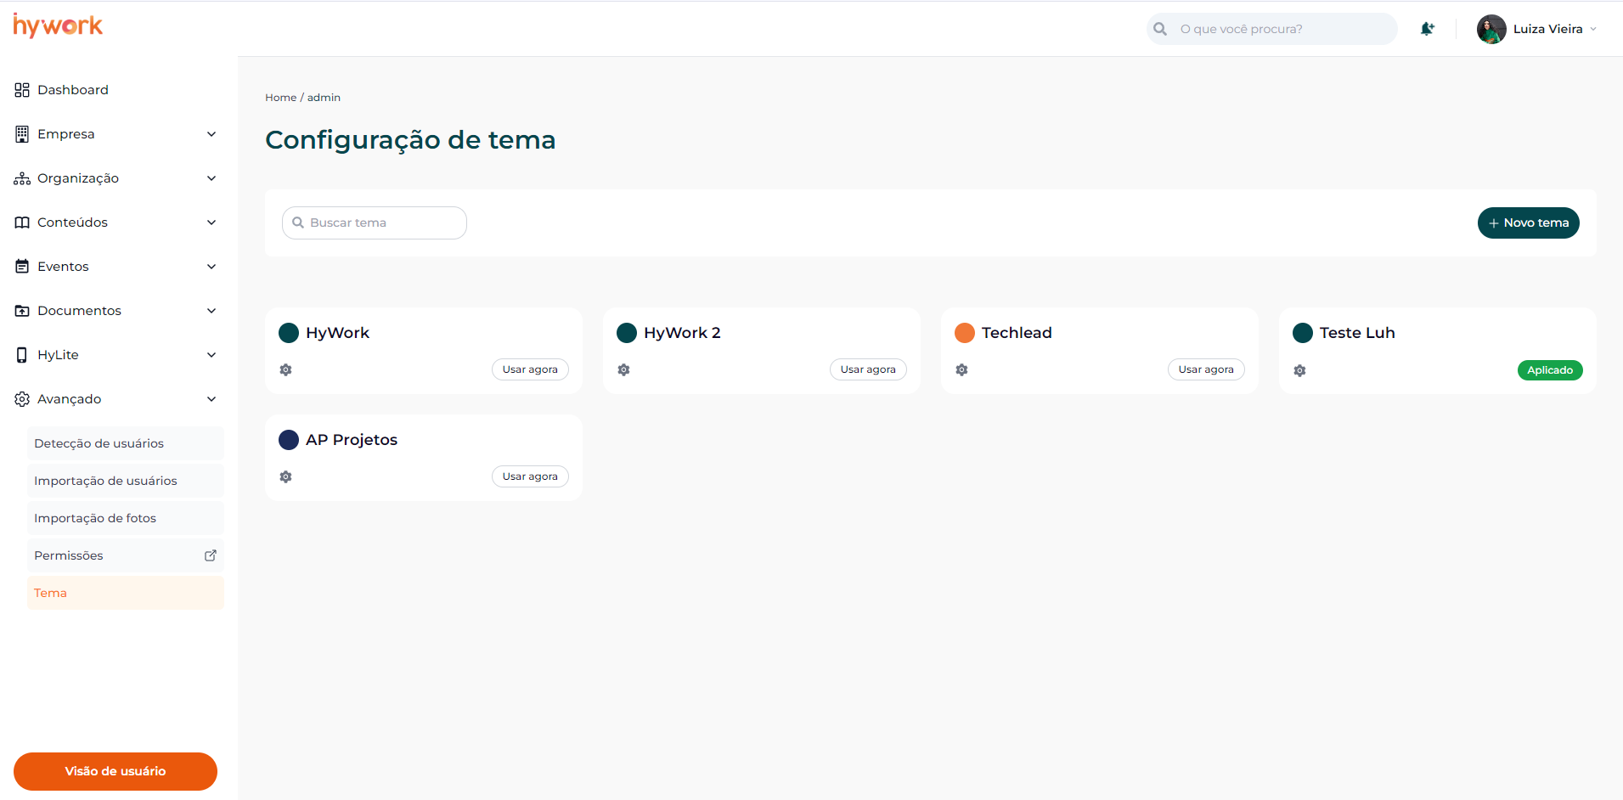Expand the Empresa menu chevron

[211, 134]
